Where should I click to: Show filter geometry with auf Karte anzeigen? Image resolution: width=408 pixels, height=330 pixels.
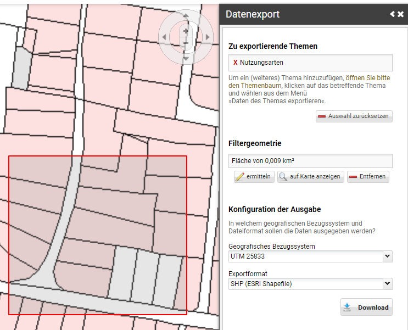click(x=311, y=176)
